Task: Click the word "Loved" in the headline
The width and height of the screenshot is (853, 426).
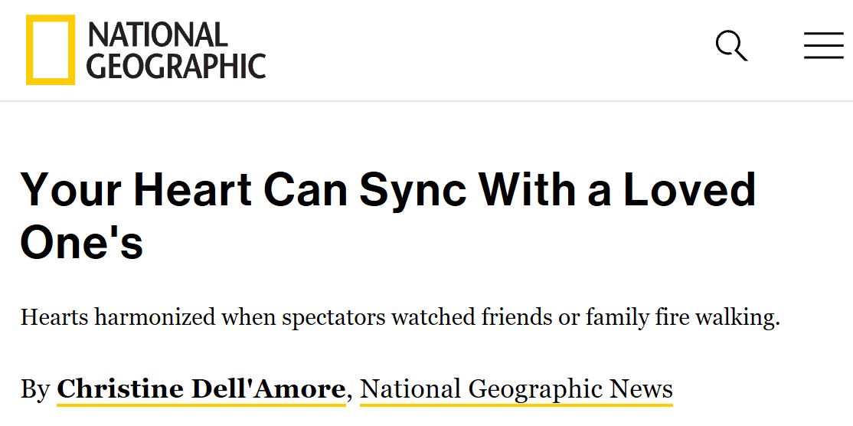Action: (689, 191)
